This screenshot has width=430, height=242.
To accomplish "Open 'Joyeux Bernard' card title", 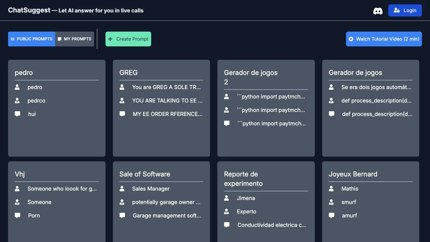I will [353, 174].
